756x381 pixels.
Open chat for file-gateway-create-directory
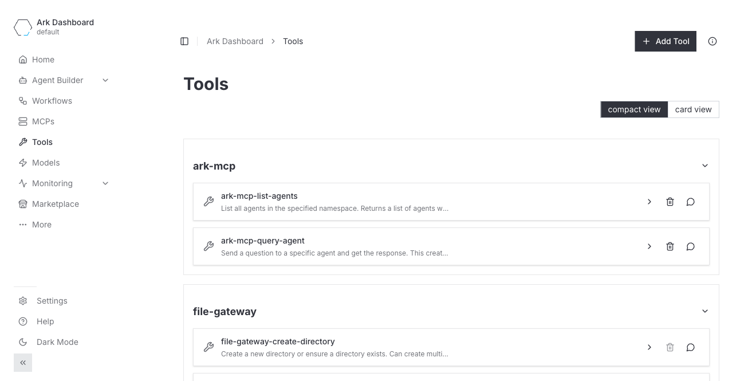[691, 347]
